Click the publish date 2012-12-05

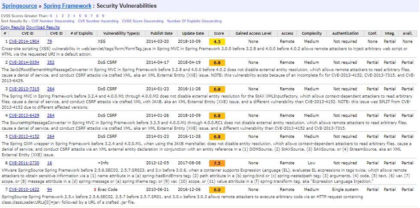point(158,163)
